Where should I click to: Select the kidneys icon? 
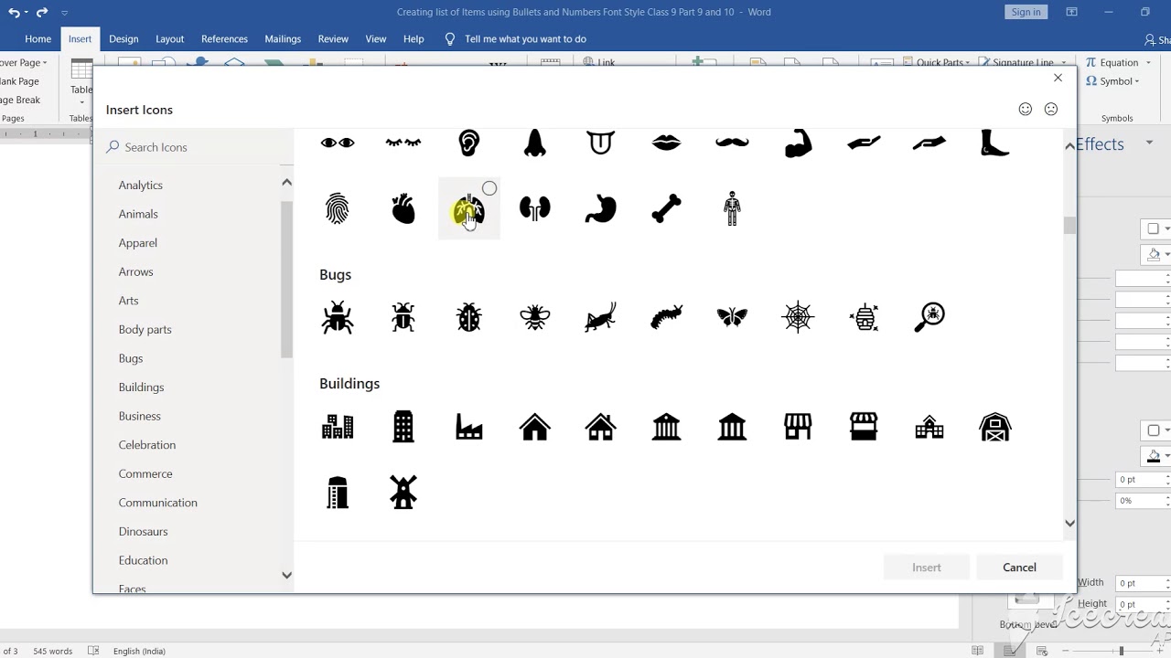click(535, 209)
